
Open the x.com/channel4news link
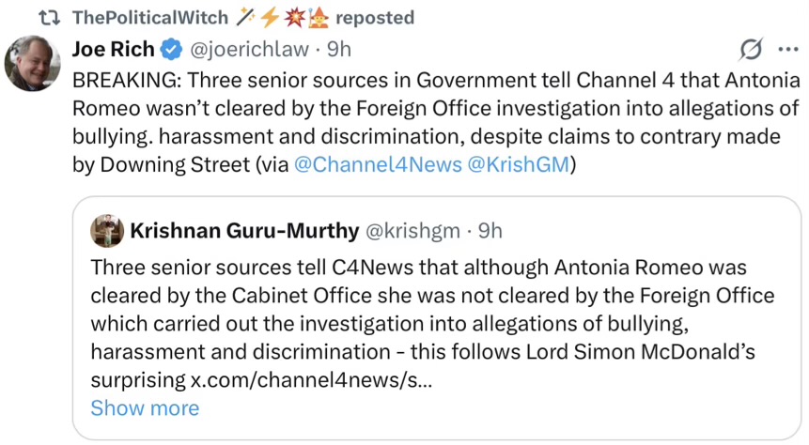pos(310,380)
